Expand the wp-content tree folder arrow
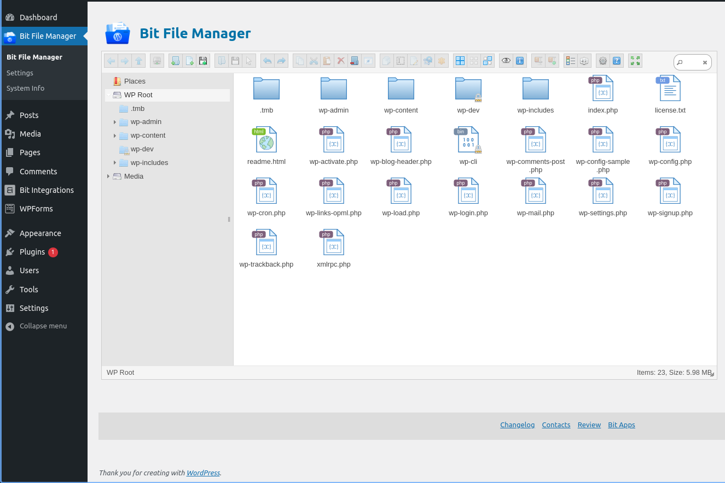The height and width of the screenshot is (483, 725). tap(114, 136)
